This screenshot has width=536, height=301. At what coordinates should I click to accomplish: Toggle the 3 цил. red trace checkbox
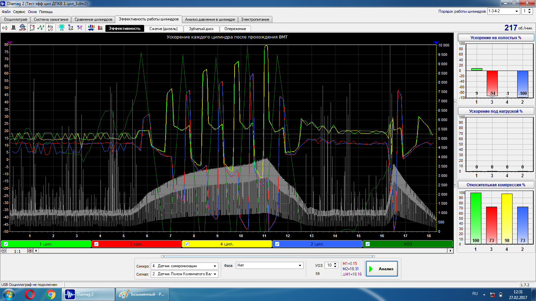(96, 244)
